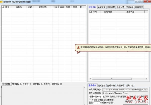Toggle select-all checkbox in target number list header

pos(90,12)
